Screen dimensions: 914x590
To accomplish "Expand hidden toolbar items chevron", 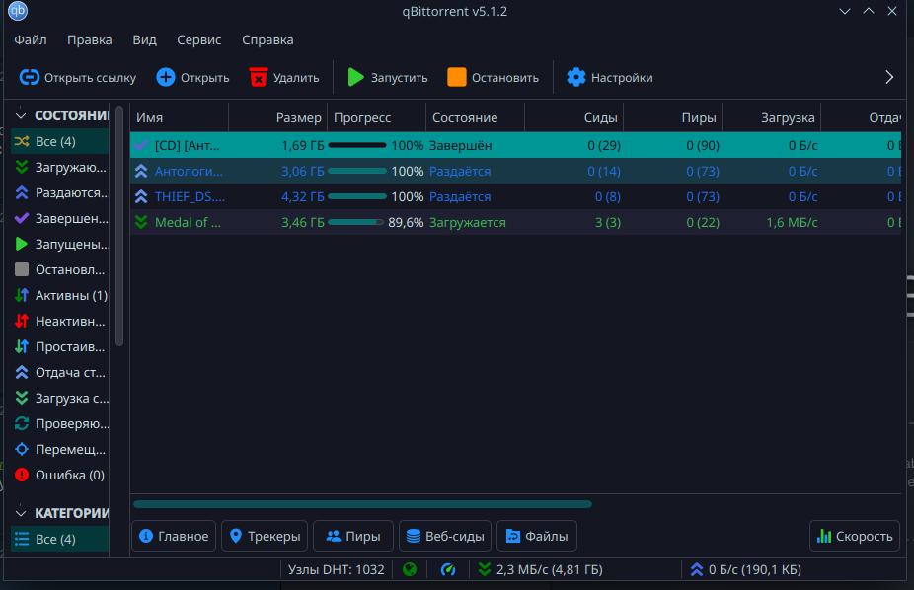I will pyautogui.click(x=889, y=78).
